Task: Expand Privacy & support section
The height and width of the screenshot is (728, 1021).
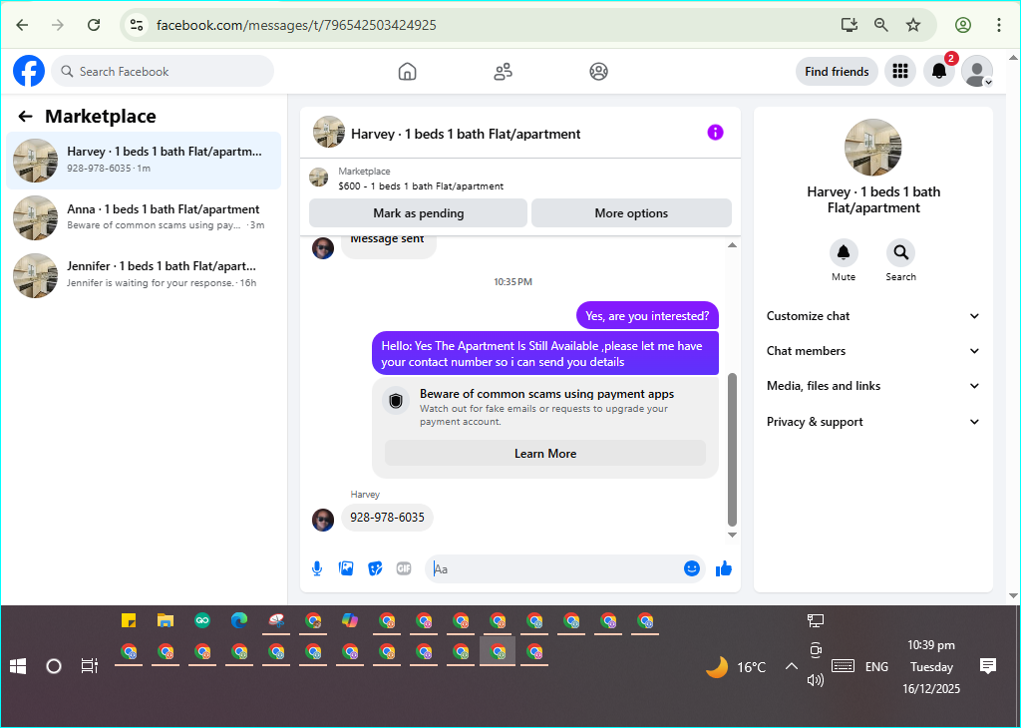Action: (872, 422)
